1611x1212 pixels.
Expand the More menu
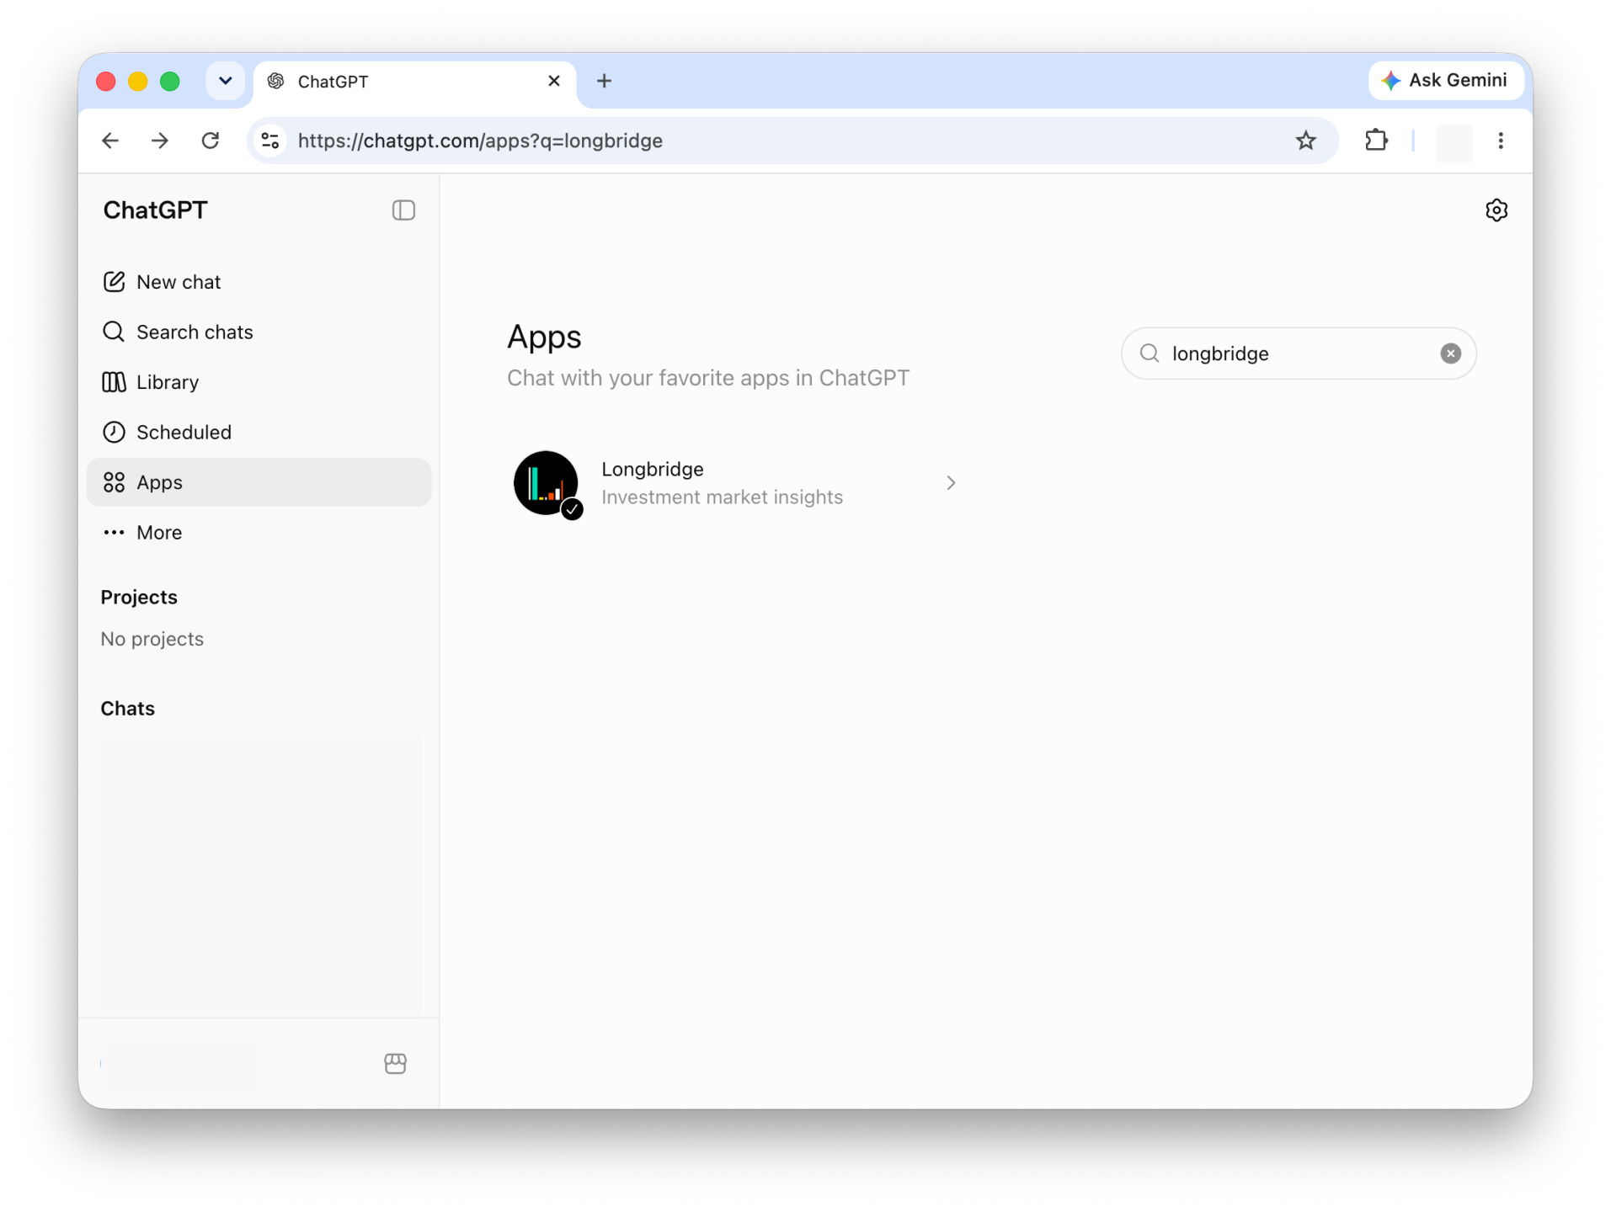tap(259, 532)
